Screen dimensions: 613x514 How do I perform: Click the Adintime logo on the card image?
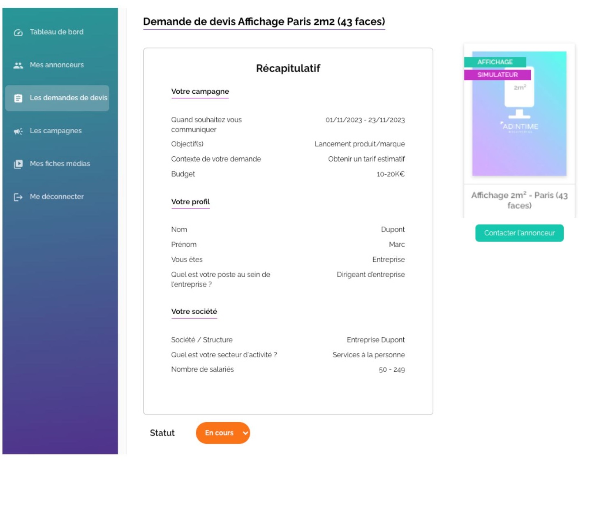coord(520,127)
